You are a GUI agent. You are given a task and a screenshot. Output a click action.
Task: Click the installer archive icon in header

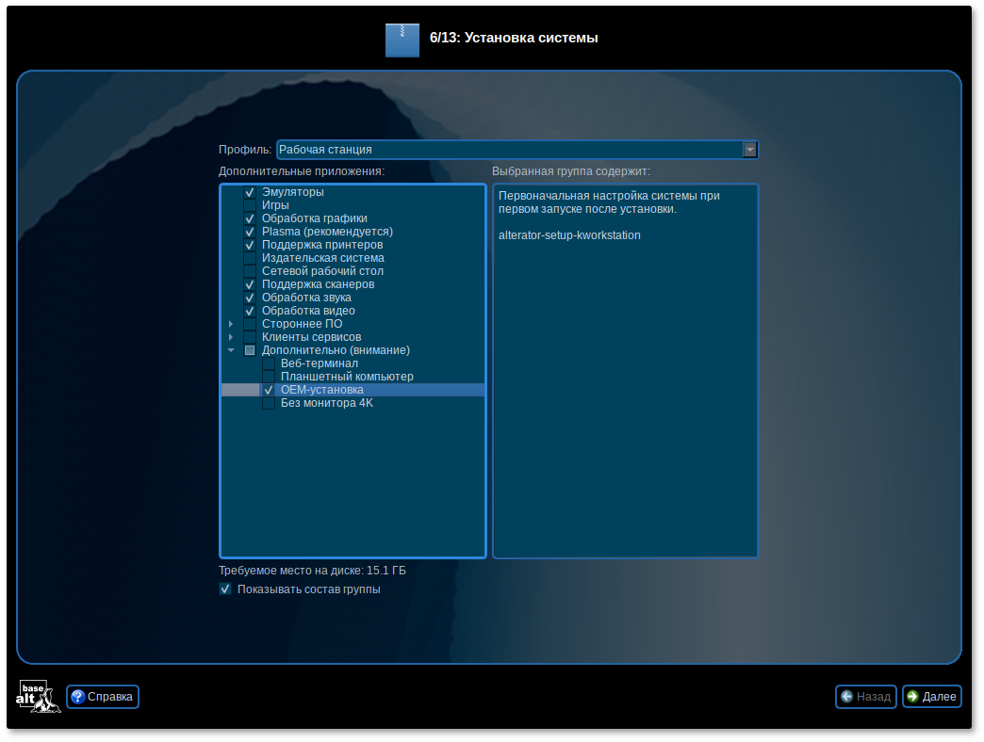pyautogui.click(x=402, y=40)
